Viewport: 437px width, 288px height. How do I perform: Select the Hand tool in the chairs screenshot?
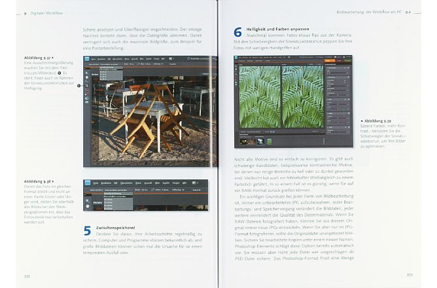click(x=87, y=77)
